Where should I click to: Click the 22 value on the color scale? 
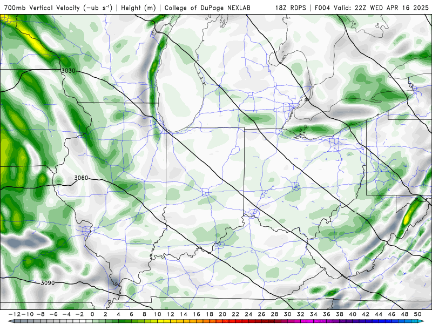click(x=235, y=314)
